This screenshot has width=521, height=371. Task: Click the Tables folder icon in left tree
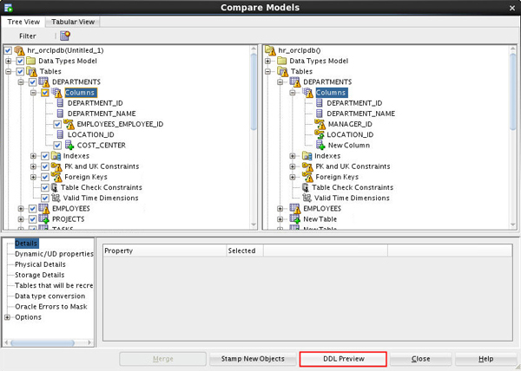(31, 71)
